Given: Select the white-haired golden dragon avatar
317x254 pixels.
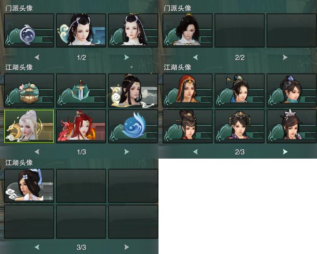Looking at the screenshot, I should coord(29,127).
